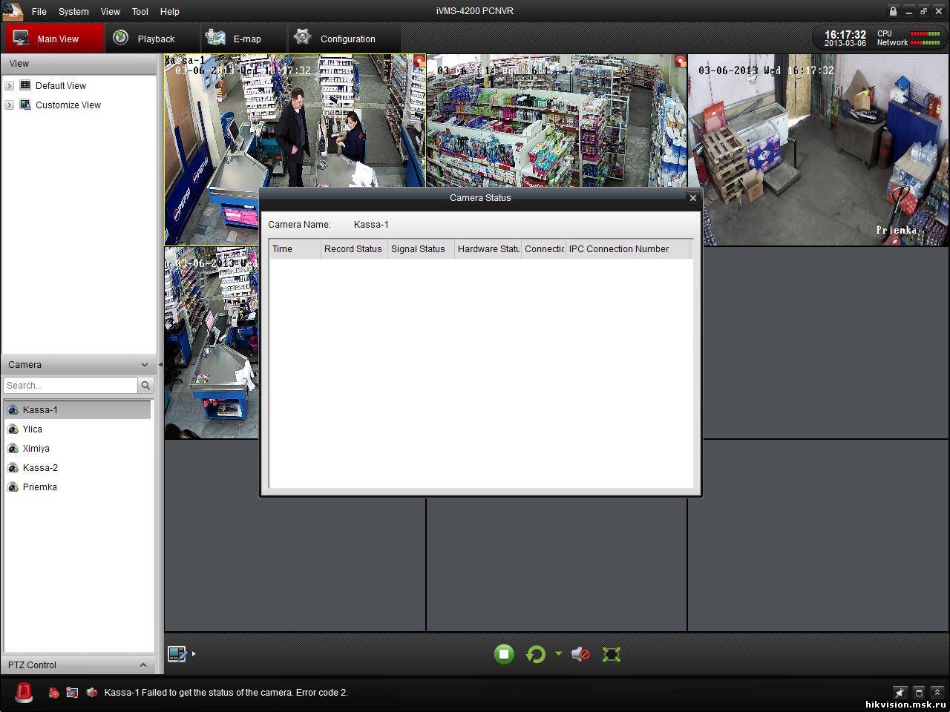The image size is (950, 712).
Task: Select the Ylica camera in the list
Action: pos(77,429)
